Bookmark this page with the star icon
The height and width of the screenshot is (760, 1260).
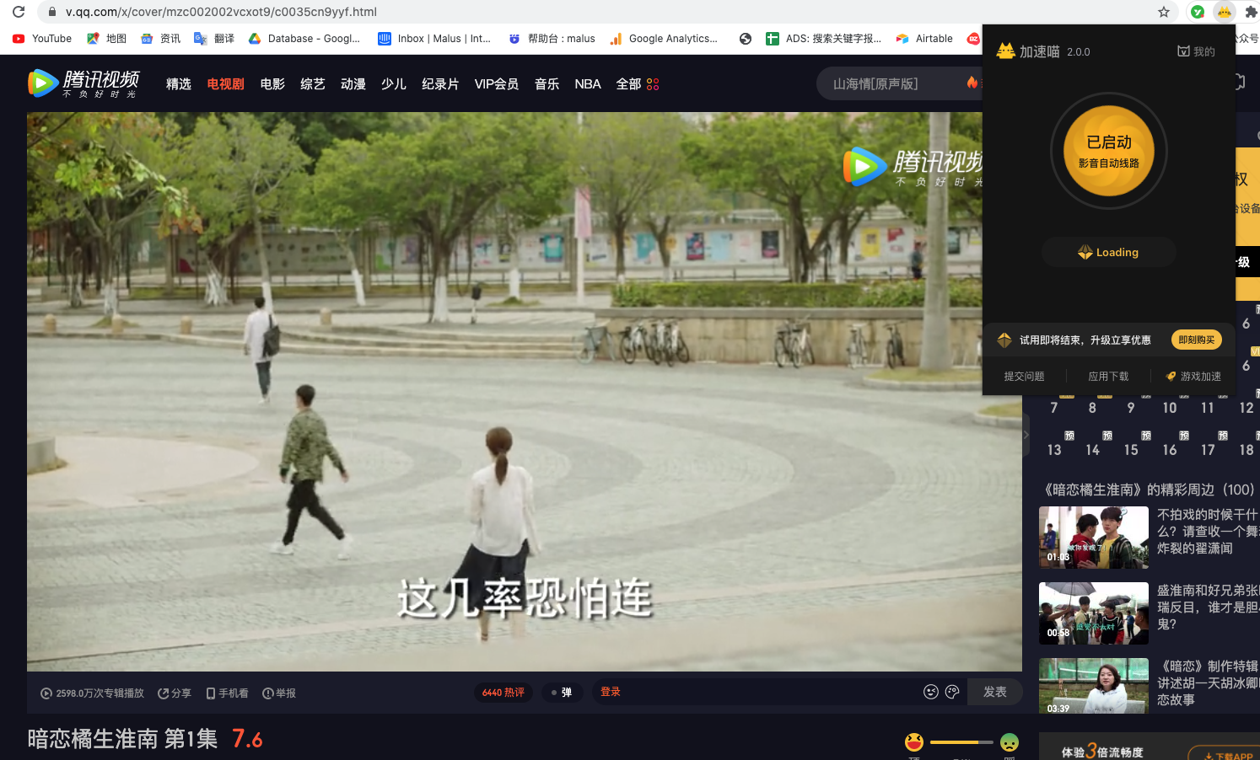[x=1164, y=12]
